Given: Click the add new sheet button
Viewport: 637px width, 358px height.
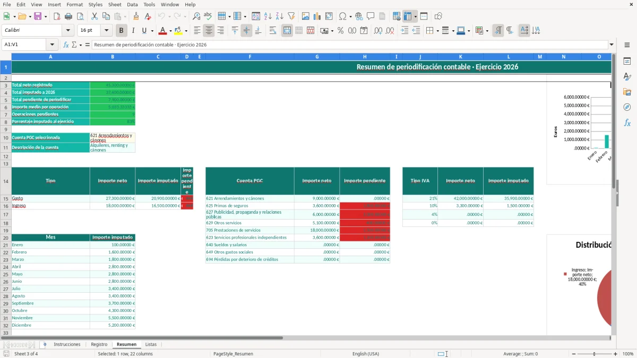Looking at the screenshot, I should pyautogui.click(x=45, y=345).
